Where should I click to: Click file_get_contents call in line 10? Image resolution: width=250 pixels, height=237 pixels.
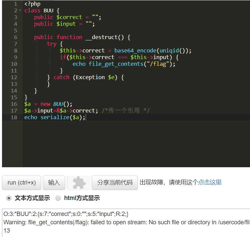(116, 64)
